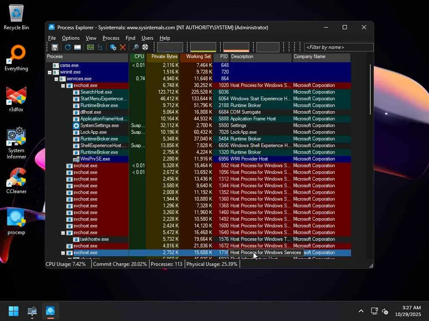Viewport: 429px width, 321px height.
Task: Collapse the selected svchost.exe PID 1716 node
Action: click(63, 253)
